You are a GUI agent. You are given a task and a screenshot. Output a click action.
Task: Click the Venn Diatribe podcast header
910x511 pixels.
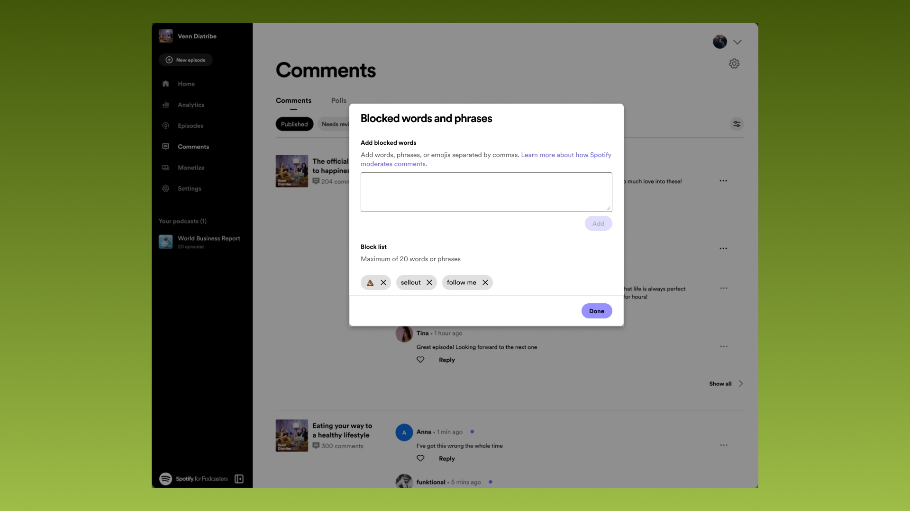point(188,36)
